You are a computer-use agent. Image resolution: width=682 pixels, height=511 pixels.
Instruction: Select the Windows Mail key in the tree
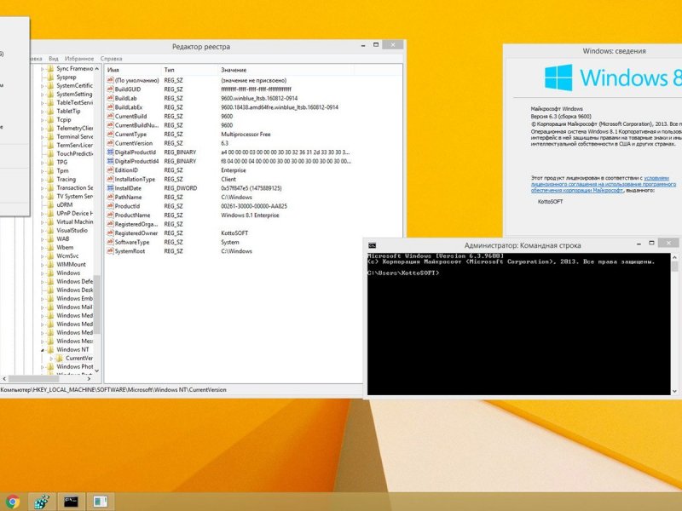(x=74, y=307)
